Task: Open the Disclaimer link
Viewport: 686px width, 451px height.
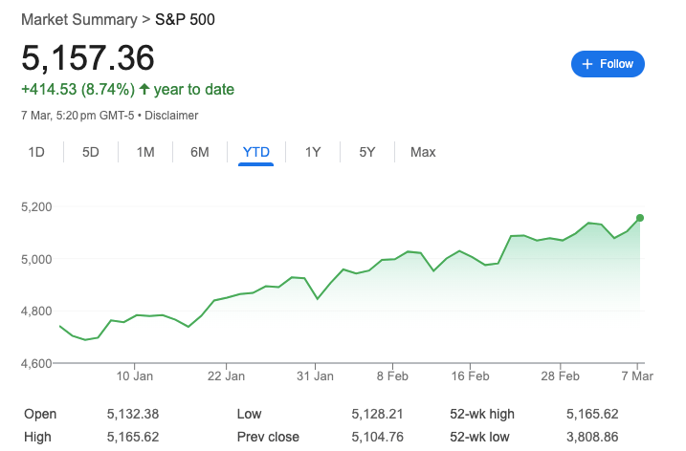Action: point(171,116)
